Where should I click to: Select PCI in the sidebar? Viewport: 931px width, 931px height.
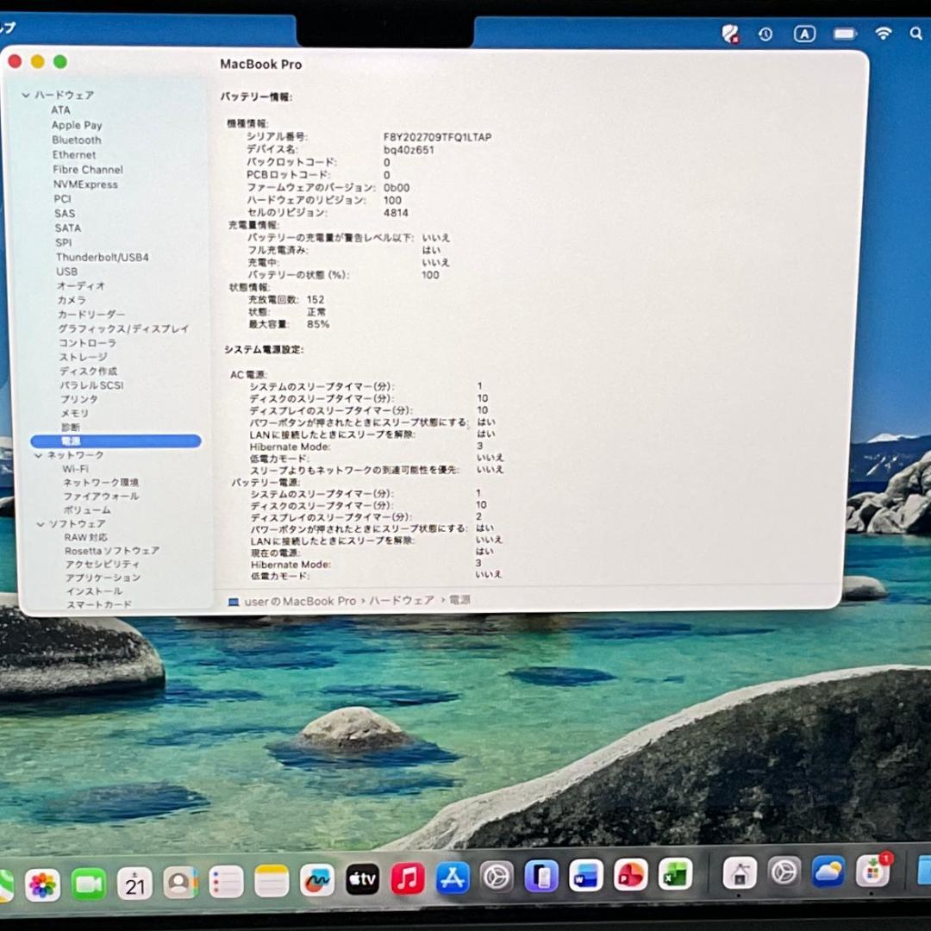pos(62,199)
